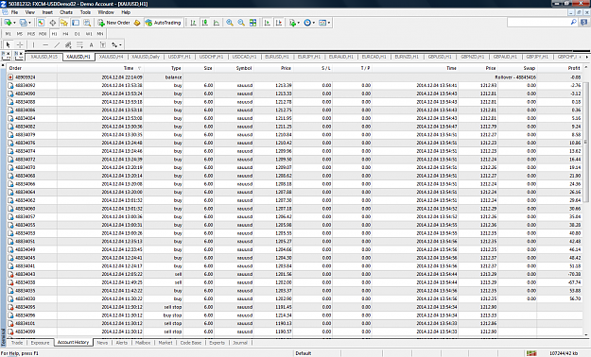This screenshot has width=591, height=357.
Task: Expand the Profiles dropdown arrow
Action: click(x=29, y=23)
